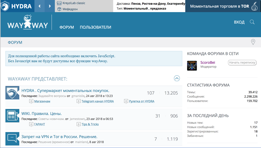The image size is (261, 148).
Task: Click Моментальная торговля в TOR banner
Action: coord(219,6)
